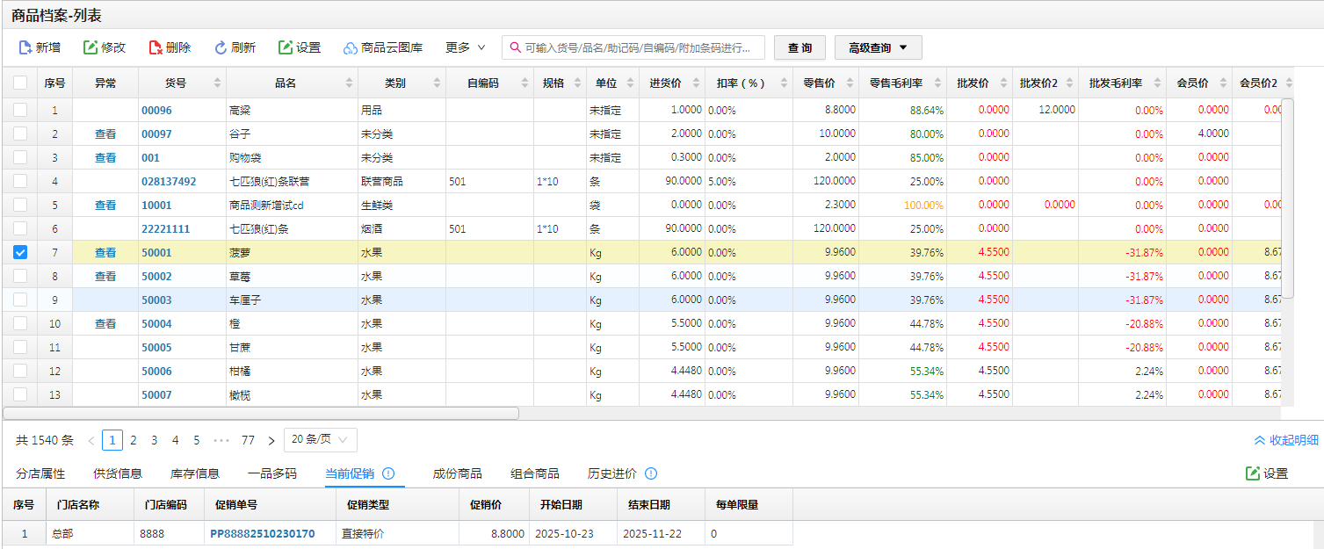Refresh the list with 刷新 icon
This screenshot has width=1324, height=549.
221,47
